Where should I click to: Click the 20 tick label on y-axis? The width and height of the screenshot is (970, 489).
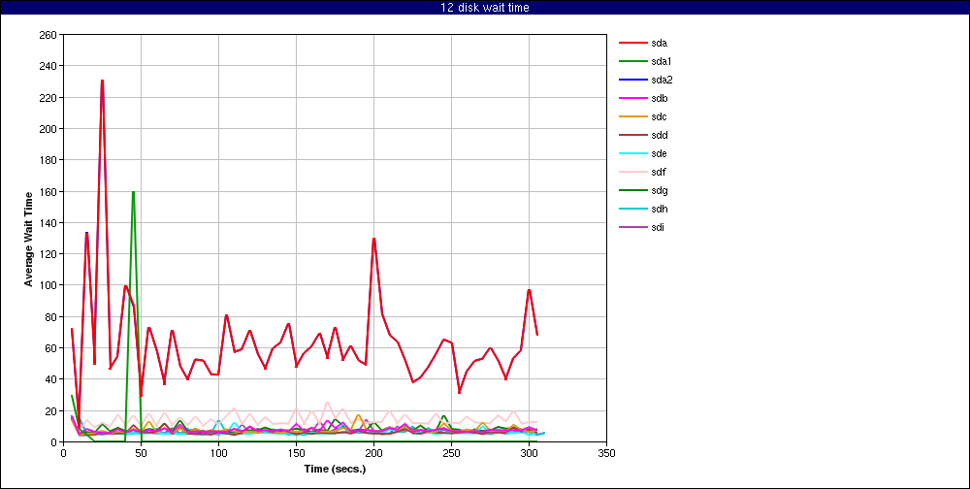(51, 411)
